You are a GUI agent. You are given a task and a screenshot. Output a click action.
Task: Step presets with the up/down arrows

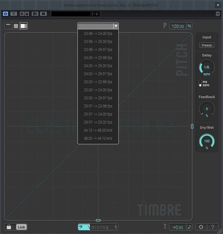pyautogui.click(x=92, y=14)
